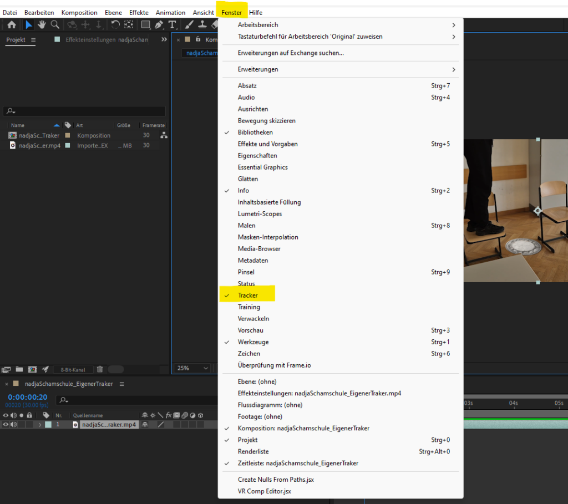Click the Home icon in toolbar
The width and height of the screenshot is (568, 504).
(x=11, y=24)
